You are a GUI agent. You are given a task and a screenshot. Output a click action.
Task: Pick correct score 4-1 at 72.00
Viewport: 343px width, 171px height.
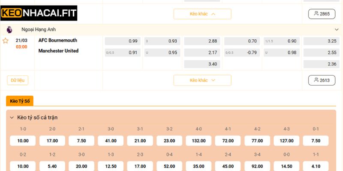coord(228,141)
